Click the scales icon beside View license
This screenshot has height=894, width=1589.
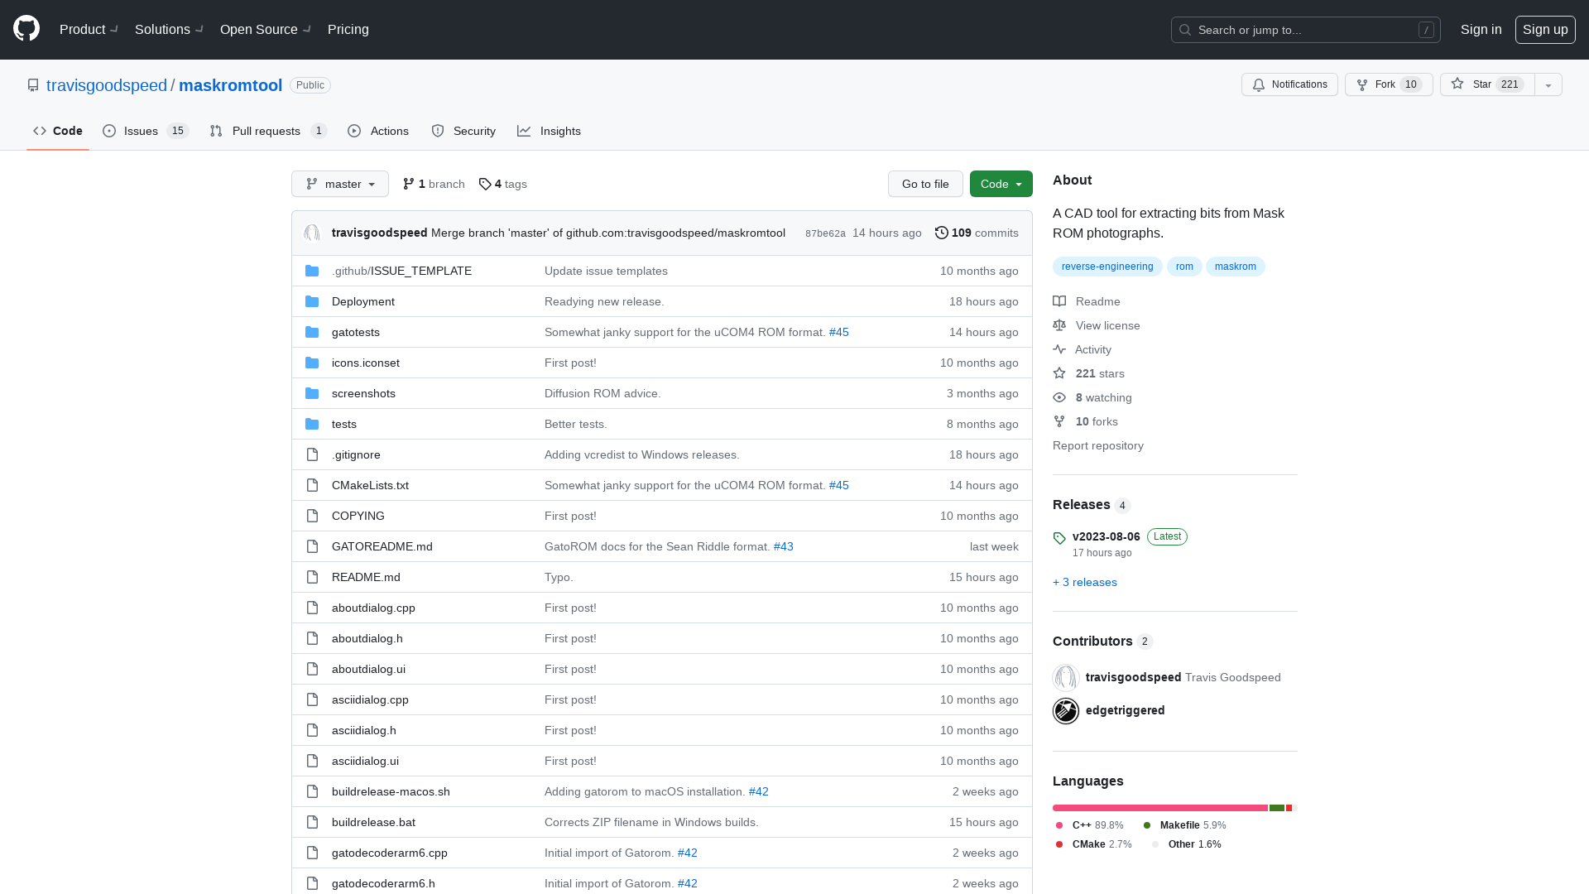[1059, 325]
